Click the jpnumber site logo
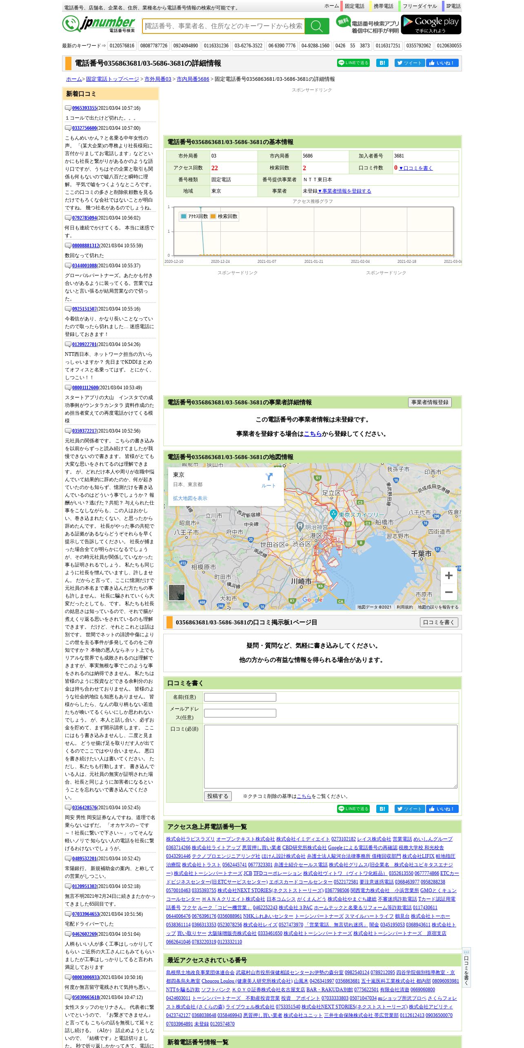The width and height of the screenshot is (524, 1048). tap(99, 24)
